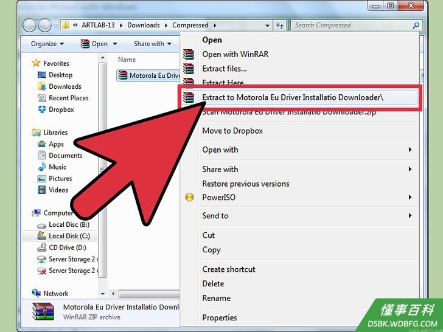Image resolution: width=443 pixels, height=332 pixels.
Task: Select Extract to Motorola Eu Driver Installatio Downloader\
Action: pyautogui.click(x=299, y=97)
